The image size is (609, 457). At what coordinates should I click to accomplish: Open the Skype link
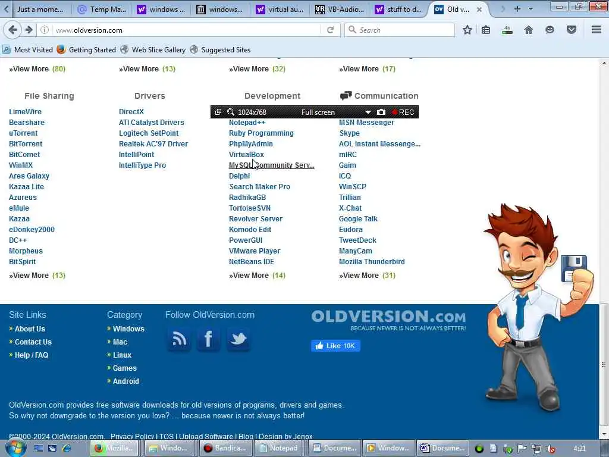point(349,133)
